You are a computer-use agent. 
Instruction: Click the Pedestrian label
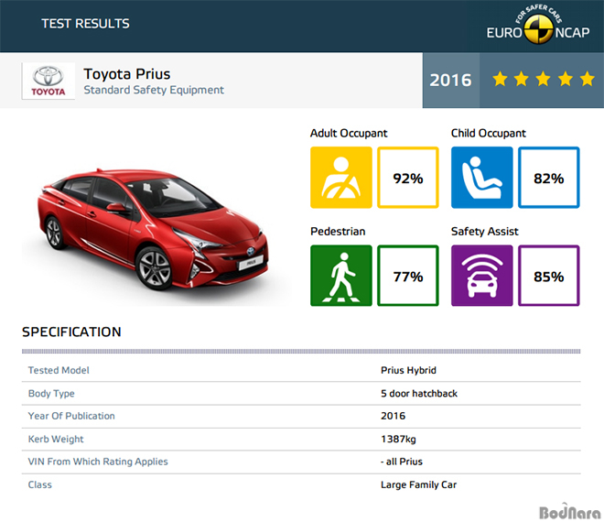pos(338,232)
